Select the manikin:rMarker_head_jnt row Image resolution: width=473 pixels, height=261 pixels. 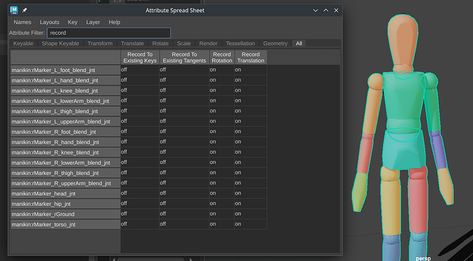[x=65, y=193]
